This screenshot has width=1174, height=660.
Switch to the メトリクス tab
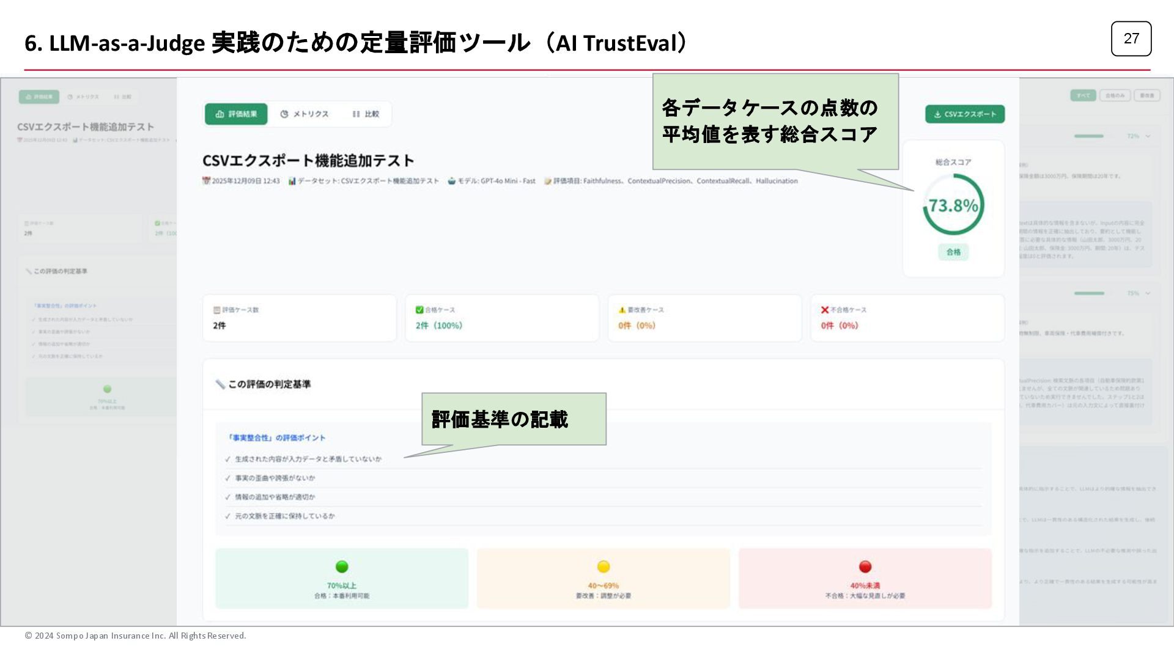coord(305,114)
